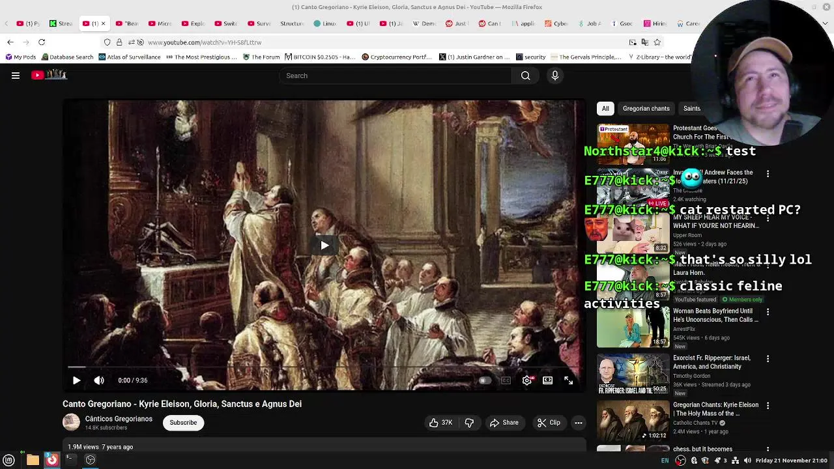Toggle the autoplay switch in player
The height and width of the screenshot is (469, 834).
[x=484, y=380]
